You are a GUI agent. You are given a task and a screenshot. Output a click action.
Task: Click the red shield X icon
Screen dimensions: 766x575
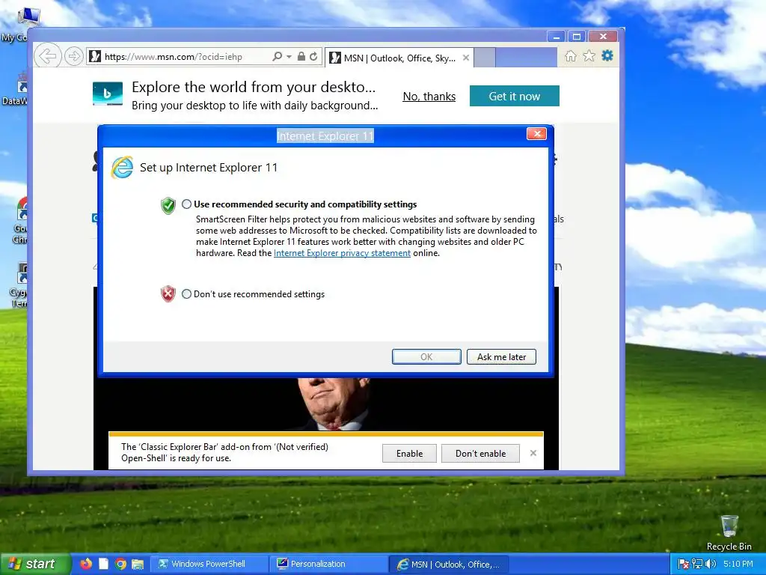[x=168, y=293]
